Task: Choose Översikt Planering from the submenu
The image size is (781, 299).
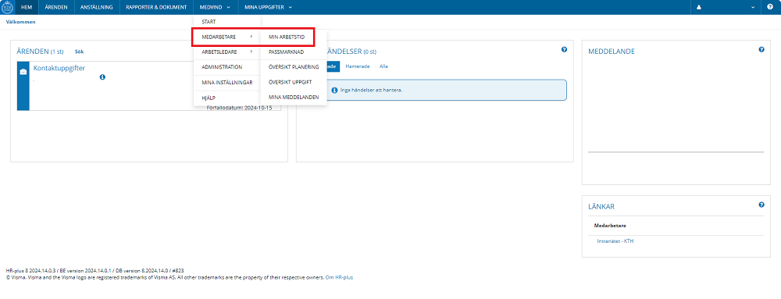Action: pos(294,67)
